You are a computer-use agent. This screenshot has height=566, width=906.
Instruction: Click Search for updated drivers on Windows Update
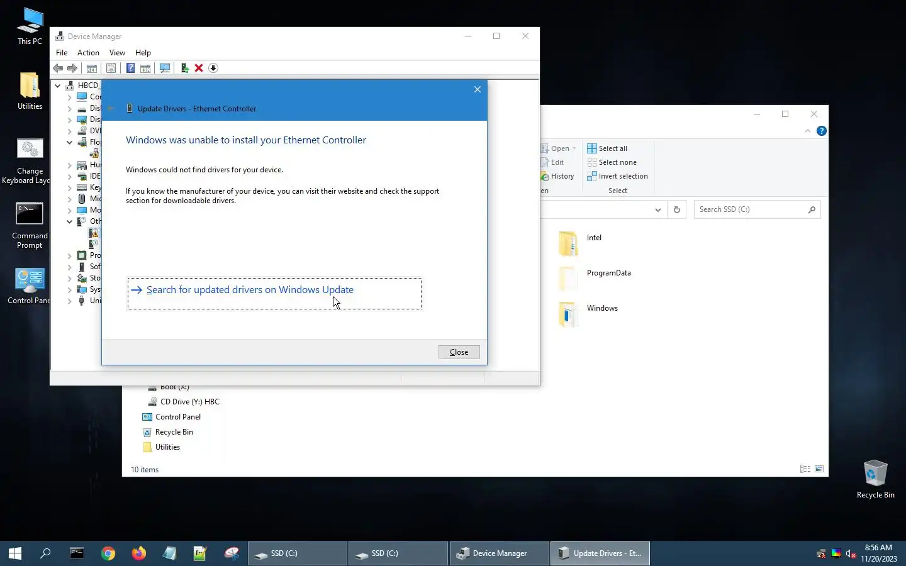point(274,294)
